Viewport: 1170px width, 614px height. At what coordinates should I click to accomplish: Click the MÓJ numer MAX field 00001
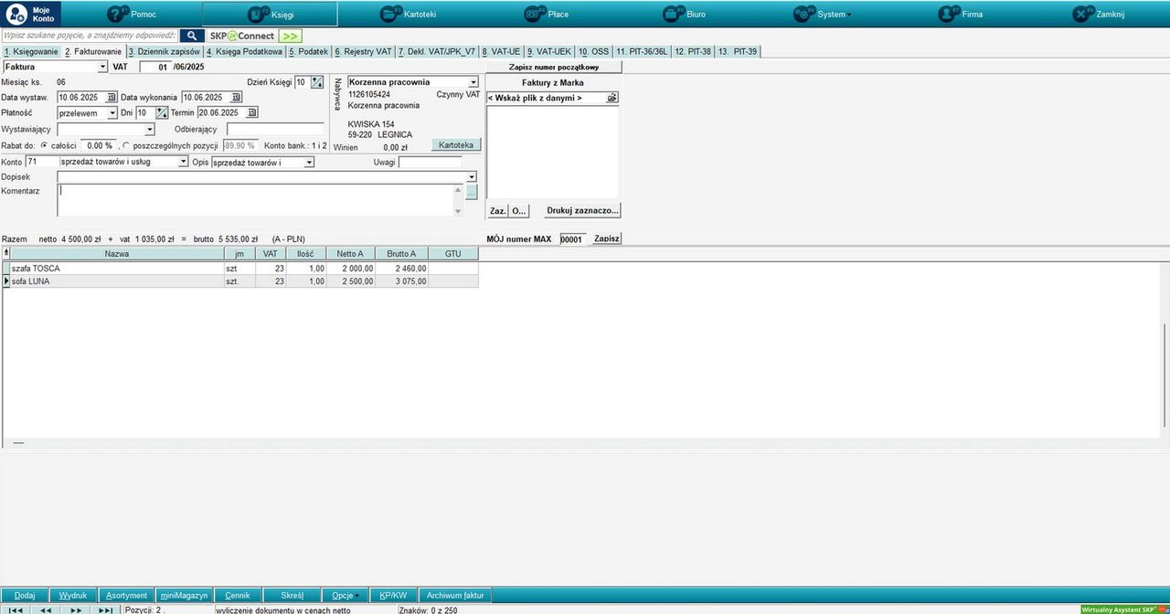[x=571, y=238]
